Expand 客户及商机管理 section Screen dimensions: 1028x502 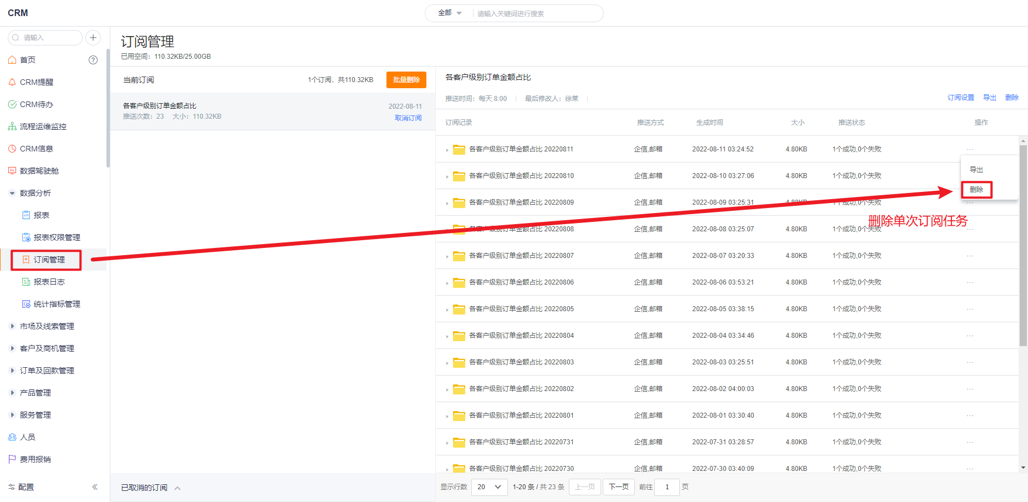(x=12, y=348)
